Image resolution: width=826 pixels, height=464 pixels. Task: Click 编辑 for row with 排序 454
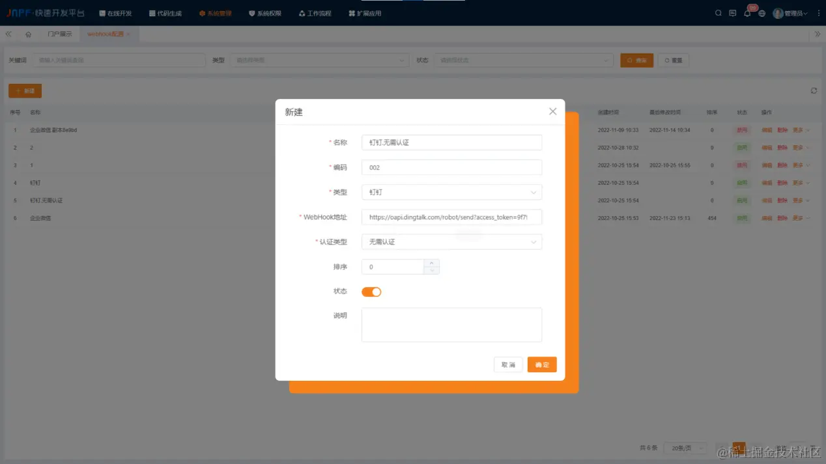(x=767, y=218)
